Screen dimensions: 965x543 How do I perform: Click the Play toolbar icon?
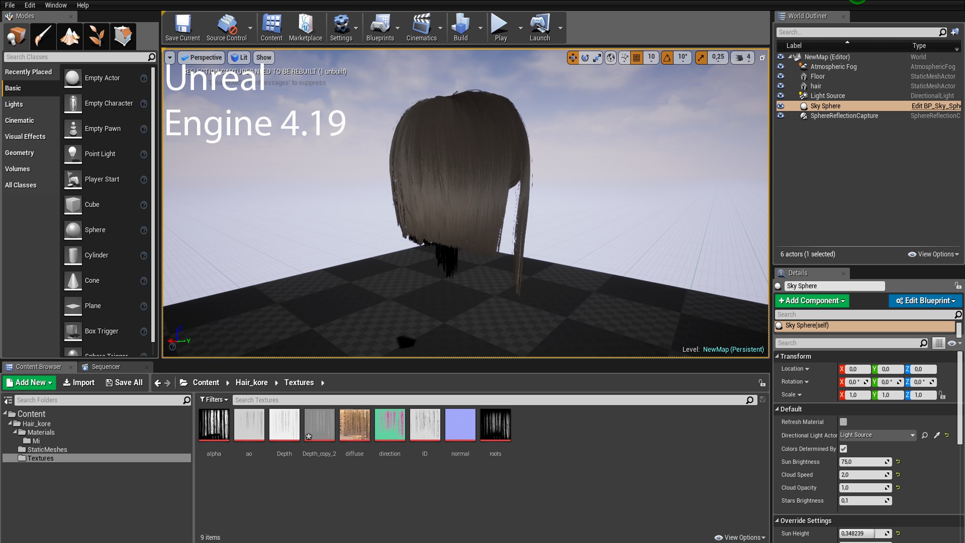point(501,28)
